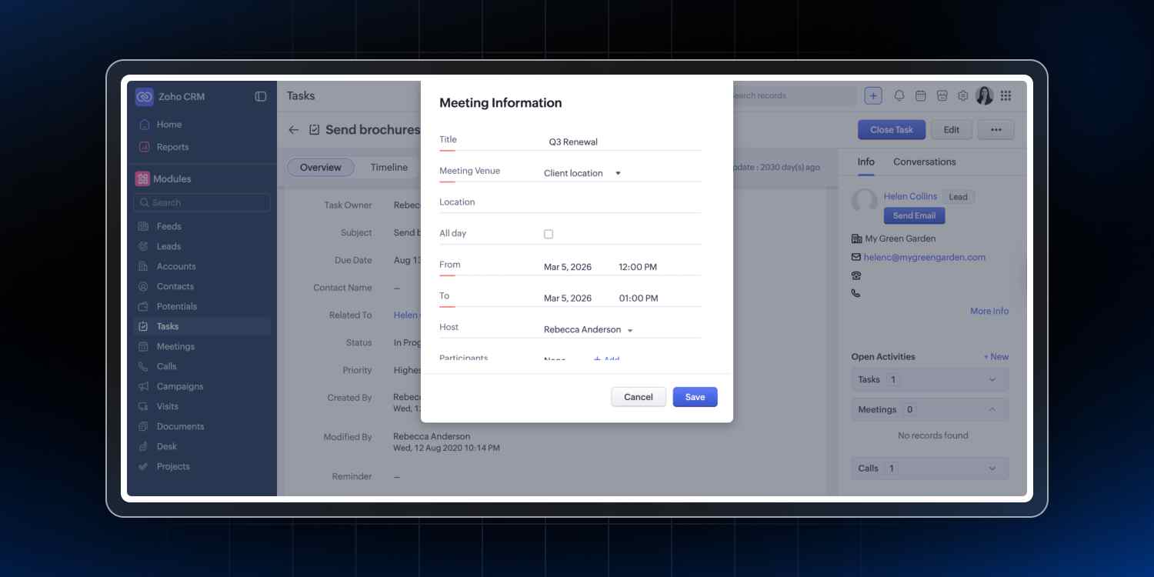Open the Campaigns module in sidebar
1154x577 pixels.
click(x=178, y=386)
